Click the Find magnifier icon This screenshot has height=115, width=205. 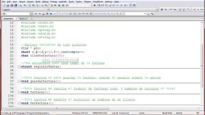(x=42, y=5)
